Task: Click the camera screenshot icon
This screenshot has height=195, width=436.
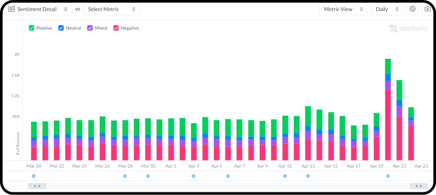Action: point(427,9)
